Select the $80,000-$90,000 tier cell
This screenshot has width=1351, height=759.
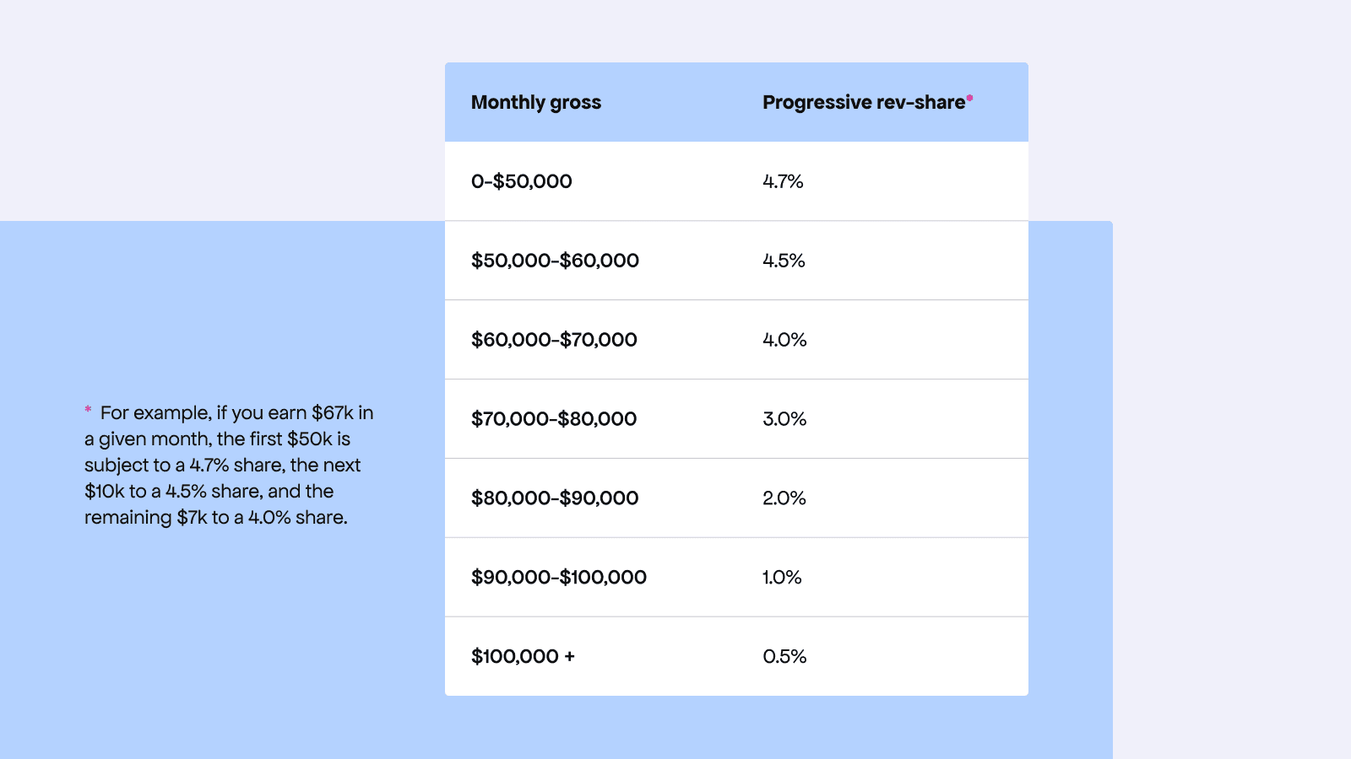click(x=555, y=498)
